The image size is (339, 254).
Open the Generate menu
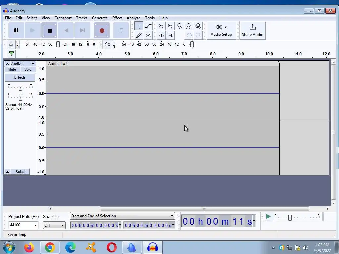tap(100, 18)
